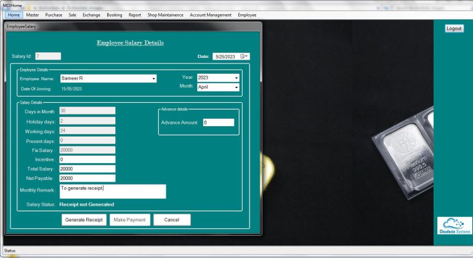Open the Account Management menu
Screen dimensions: 473x258
[211, 15]
